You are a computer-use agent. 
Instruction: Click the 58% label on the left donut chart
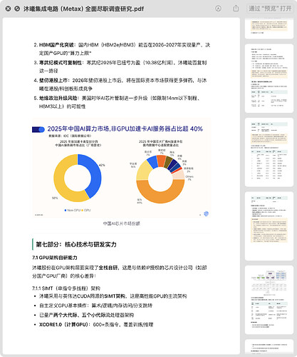coord(55,198)
